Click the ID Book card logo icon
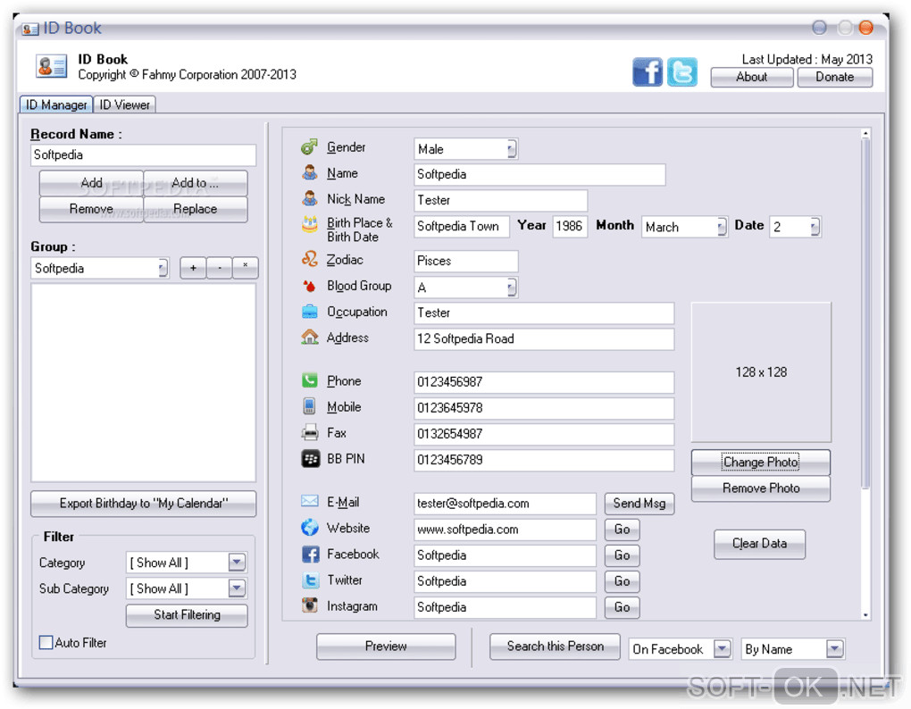 (x=52, y=66)
